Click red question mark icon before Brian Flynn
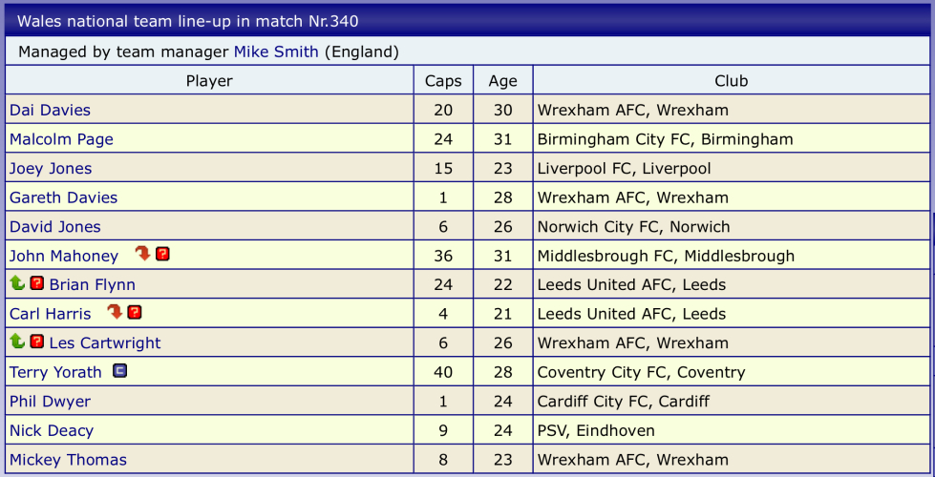 (x=37, y=283)
